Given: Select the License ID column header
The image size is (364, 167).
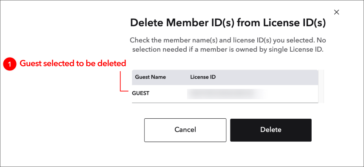Looking at the screenshot, I should click(x=203, y=77).
